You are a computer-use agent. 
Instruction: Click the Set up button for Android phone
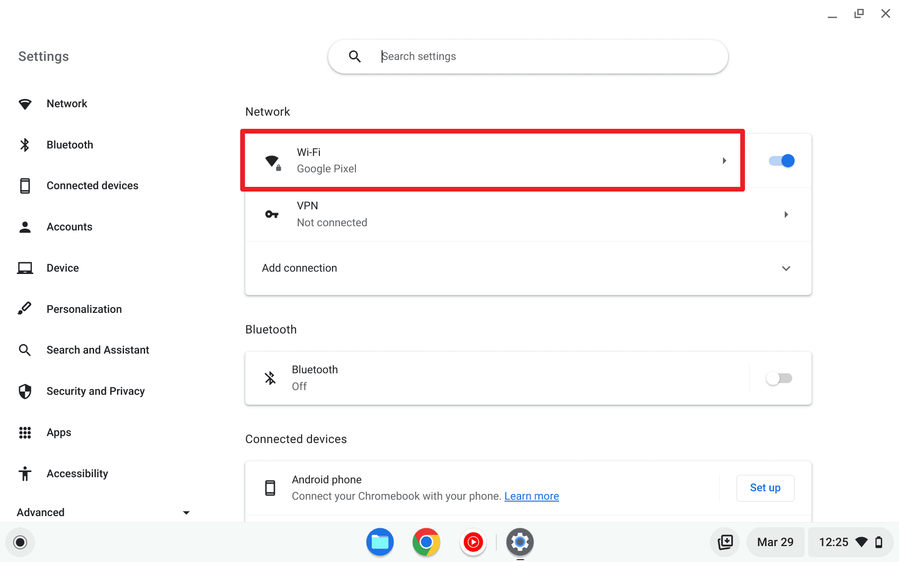coord(765,488)
